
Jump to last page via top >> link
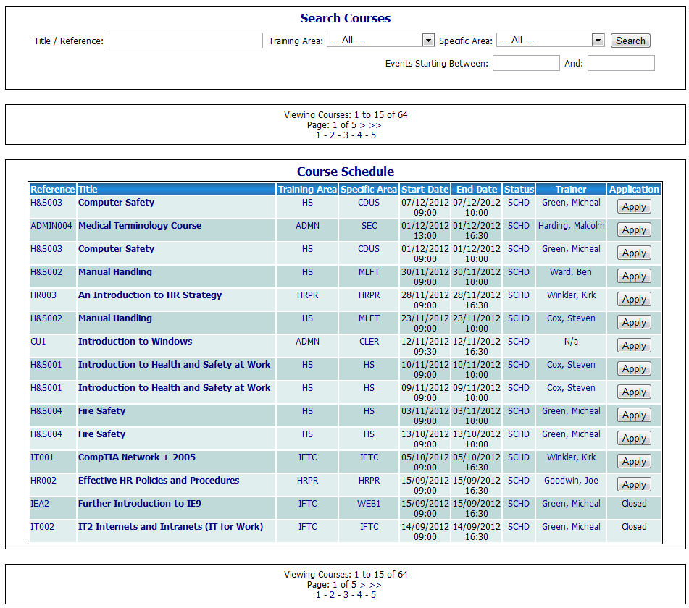tap(375, 125)
